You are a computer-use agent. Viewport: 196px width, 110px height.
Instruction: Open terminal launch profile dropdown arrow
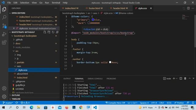pyautogui.click(x=177, y=79)
